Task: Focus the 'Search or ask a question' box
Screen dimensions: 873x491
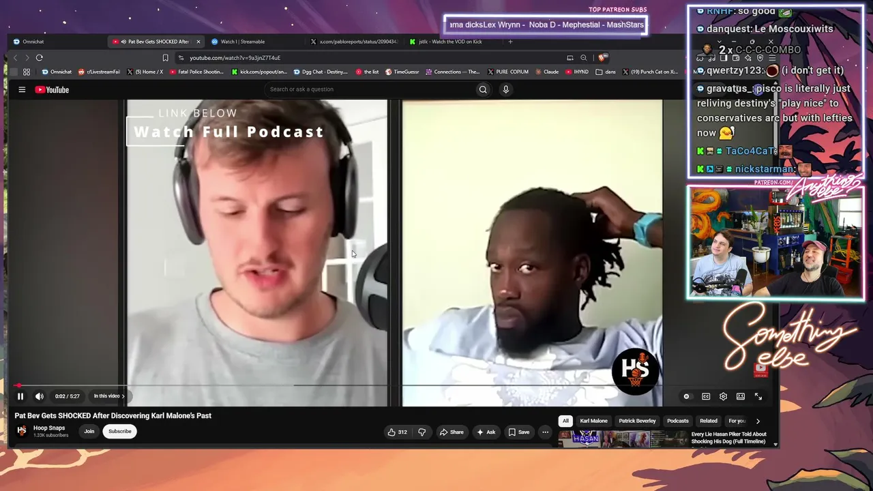Action: point(368,89)
